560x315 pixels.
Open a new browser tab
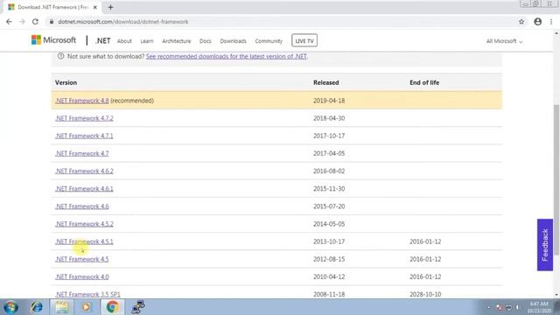[x=110, y=7]
